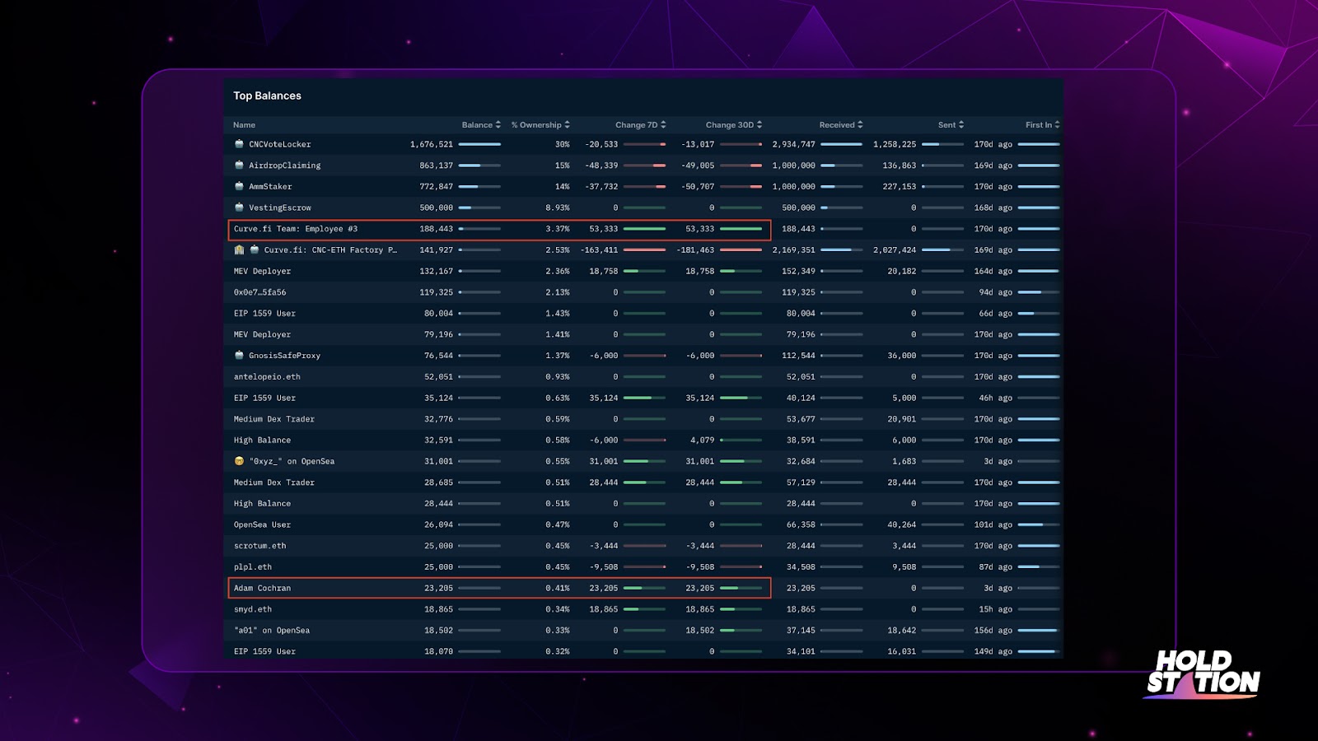The width and height of the screenshot is (1318, 741).
Task: Click the 3.37% ownership value
Action: (x=558, y=229)
